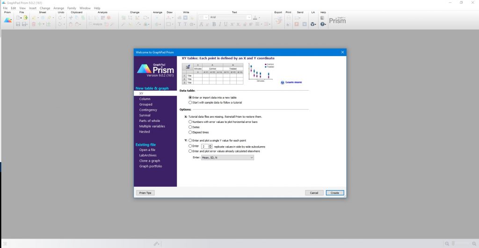Choose the Grouped table type

[146, 104]
